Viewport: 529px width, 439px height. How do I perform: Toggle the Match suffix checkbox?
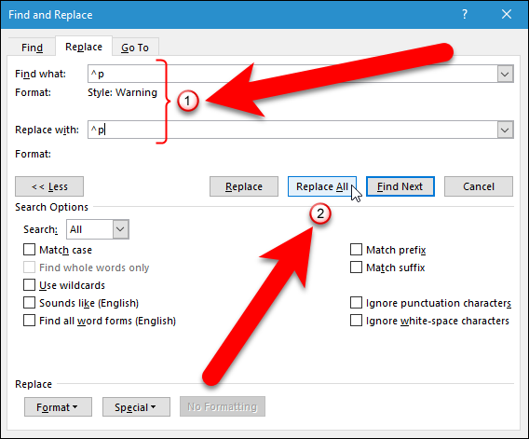point(356,268)
